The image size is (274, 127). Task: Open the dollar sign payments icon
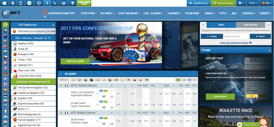[47, 3]
